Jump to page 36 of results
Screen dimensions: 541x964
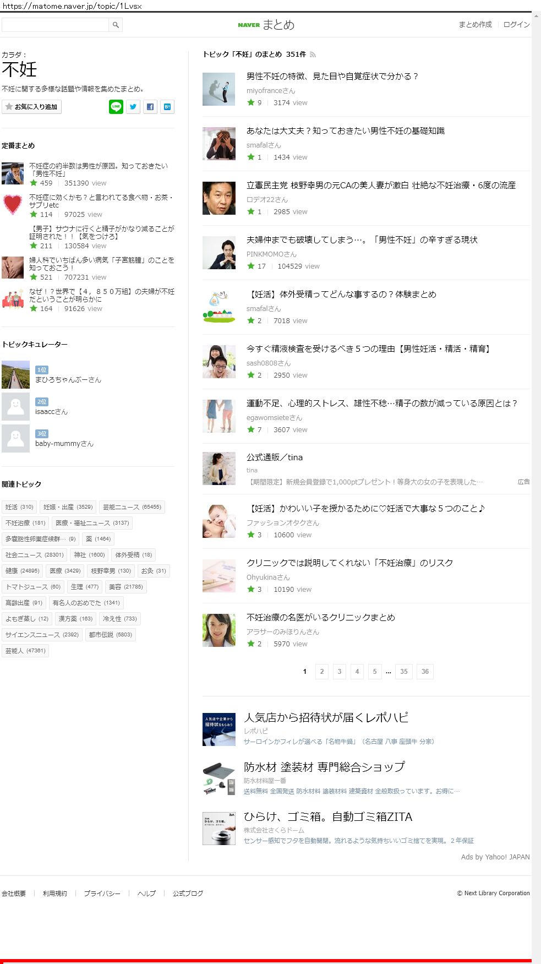425,672
